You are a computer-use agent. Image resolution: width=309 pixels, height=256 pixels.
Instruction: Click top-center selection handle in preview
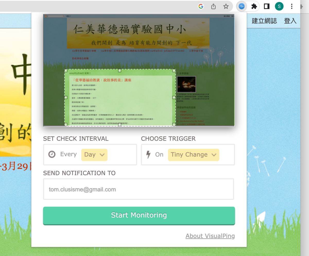tap(120, 70)
